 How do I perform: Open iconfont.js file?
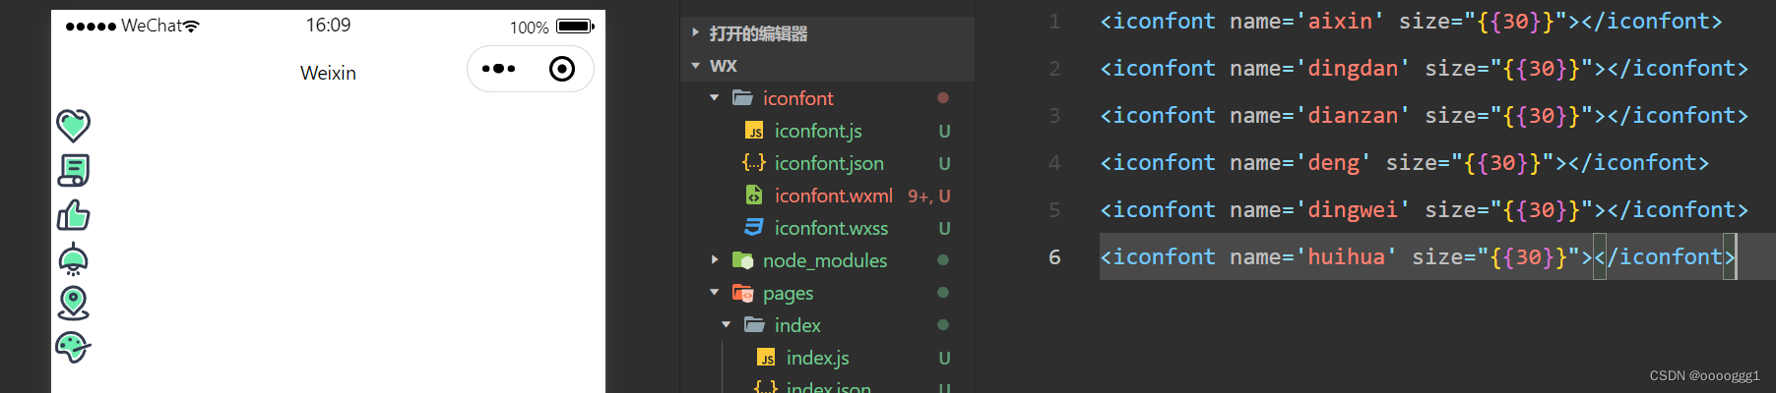tap(818, 131)
